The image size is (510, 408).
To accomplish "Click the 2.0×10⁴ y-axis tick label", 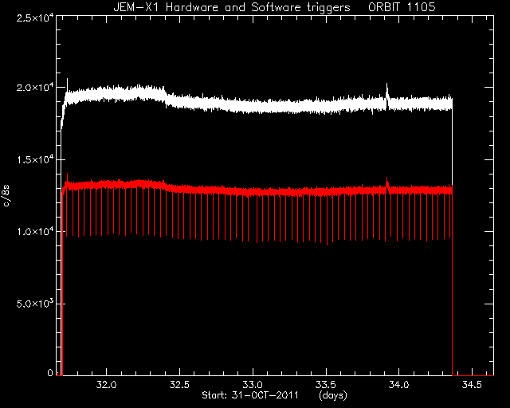I will 35,88.
